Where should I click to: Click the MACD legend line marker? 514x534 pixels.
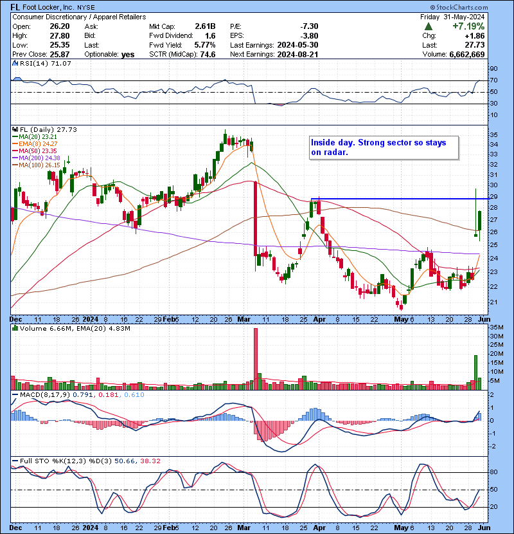(15, 395)
